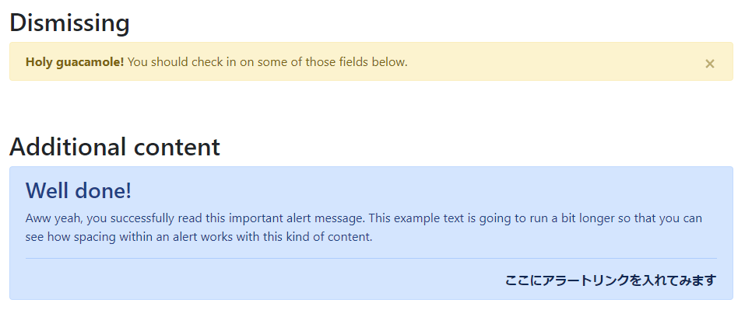Click the horizontal divider in blue alert
The width and height of the screenshot is (745, 310).
371,258
